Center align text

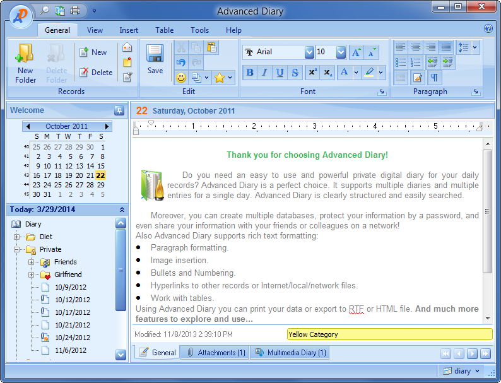(x=415, y=47)
